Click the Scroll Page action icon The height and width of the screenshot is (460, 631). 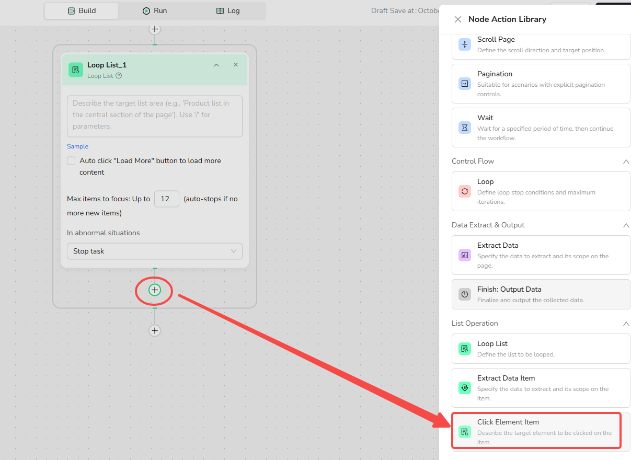click(x=465, y=44)
